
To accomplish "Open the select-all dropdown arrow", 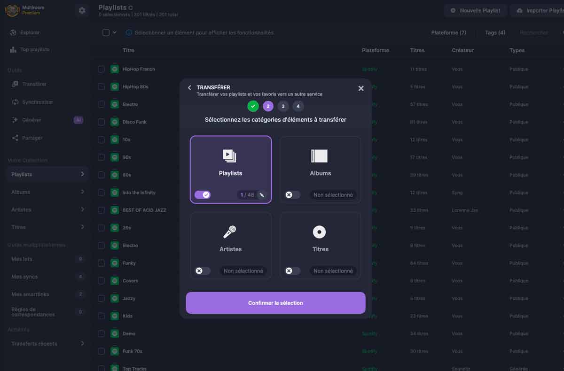I will [114, 33].
